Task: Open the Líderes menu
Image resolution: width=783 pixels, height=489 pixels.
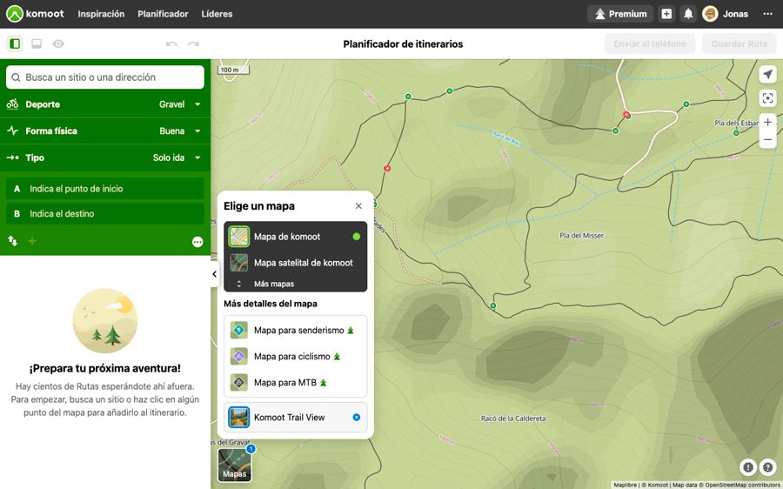Action: pos(217,14)
